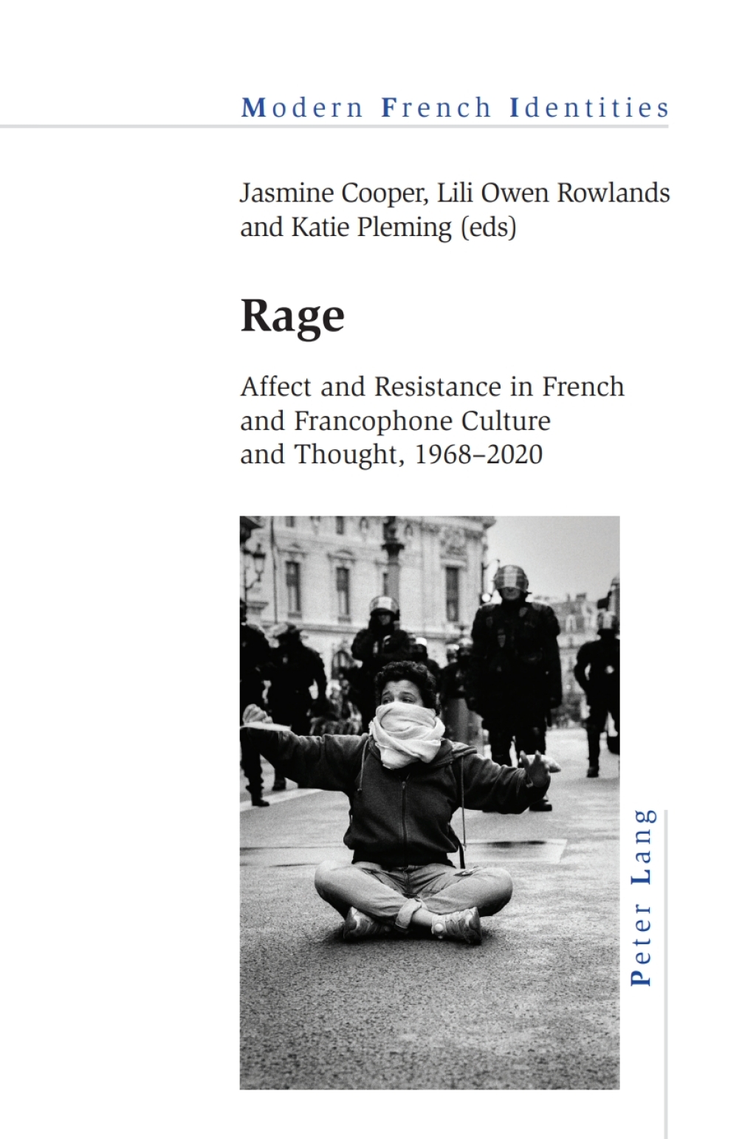Screen dimensions: 756x1139
Task: Click the subtitle "Affect and Resistance in French"
Action: pos(431,386)
